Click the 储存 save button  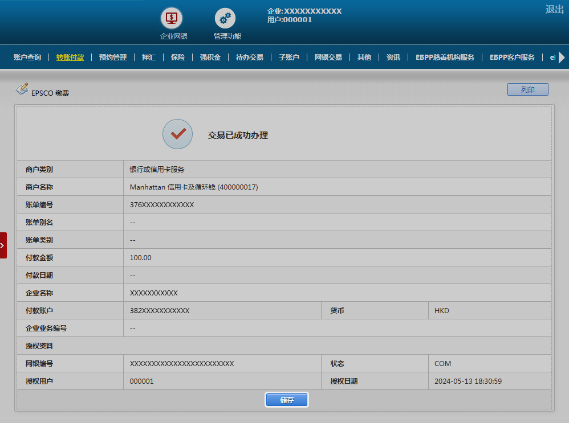287,400
